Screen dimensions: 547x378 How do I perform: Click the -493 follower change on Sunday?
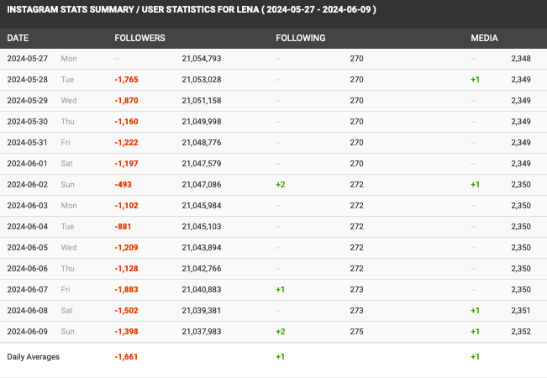click(124, 185)
